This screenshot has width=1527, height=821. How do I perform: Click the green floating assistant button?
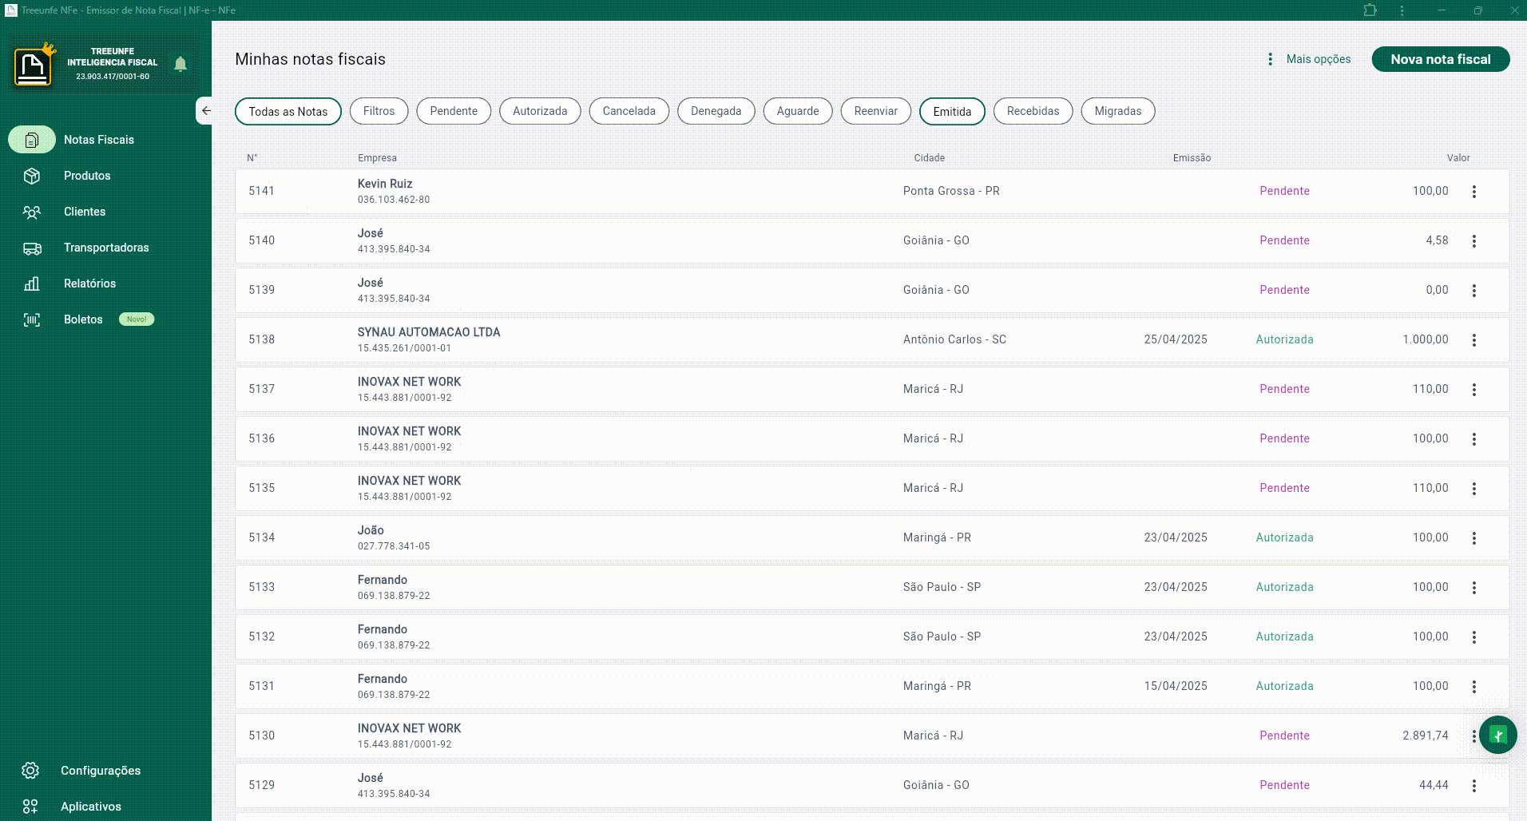1497,735
